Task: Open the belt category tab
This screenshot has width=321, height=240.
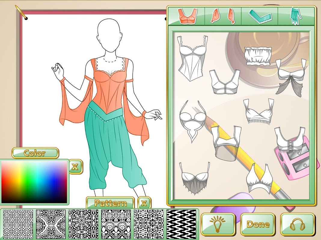Action: tap(259, 16)
